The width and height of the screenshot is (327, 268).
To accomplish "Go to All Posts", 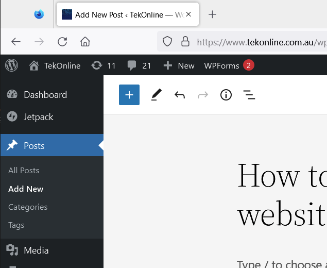I will coord(24,170).
